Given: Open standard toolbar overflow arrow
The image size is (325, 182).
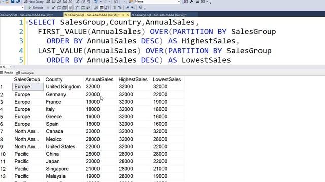Looking at the screenshot, I should pos(210,3).
